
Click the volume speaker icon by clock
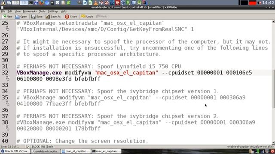pos(260,3)
